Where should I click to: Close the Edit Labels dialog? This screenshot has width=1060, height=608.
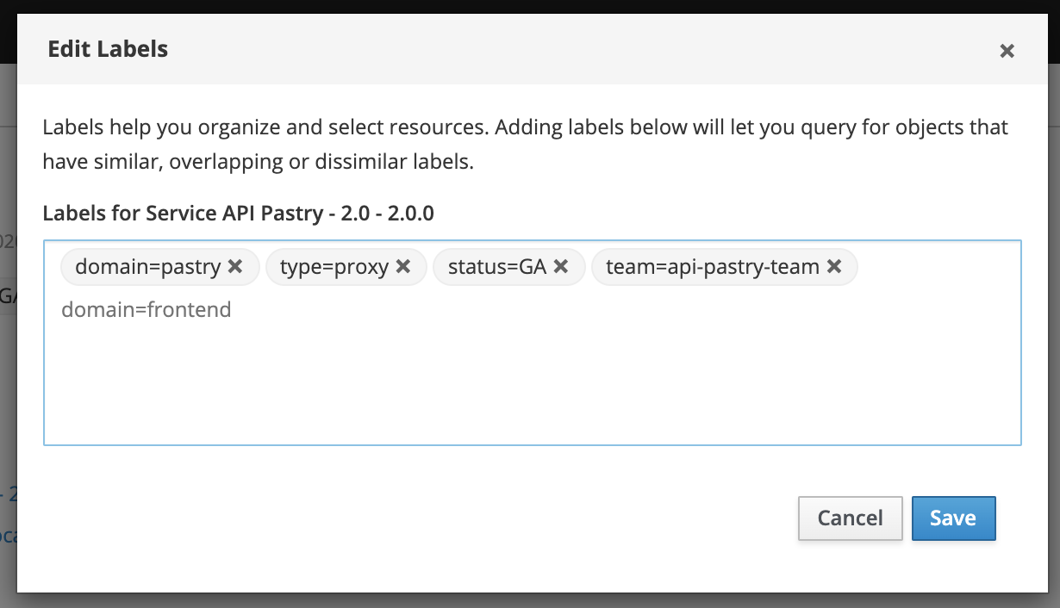[x=1007, y=51]
